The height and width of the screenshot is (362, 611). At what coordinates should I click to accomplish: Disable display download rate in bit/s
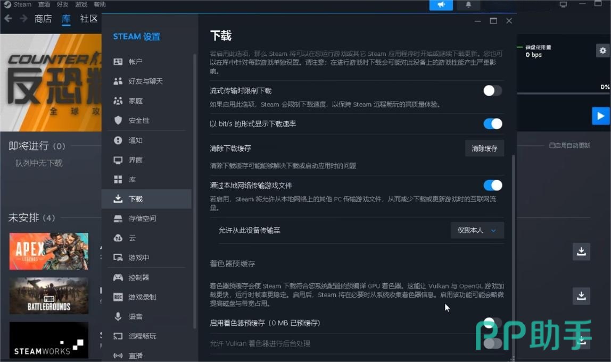pyautogui.click(x=492, y=124)
